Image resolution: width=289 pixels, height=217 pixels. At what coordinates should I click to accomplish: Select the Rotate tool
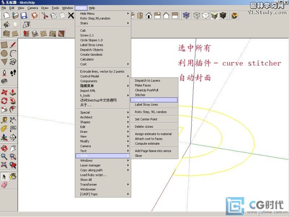4,101
